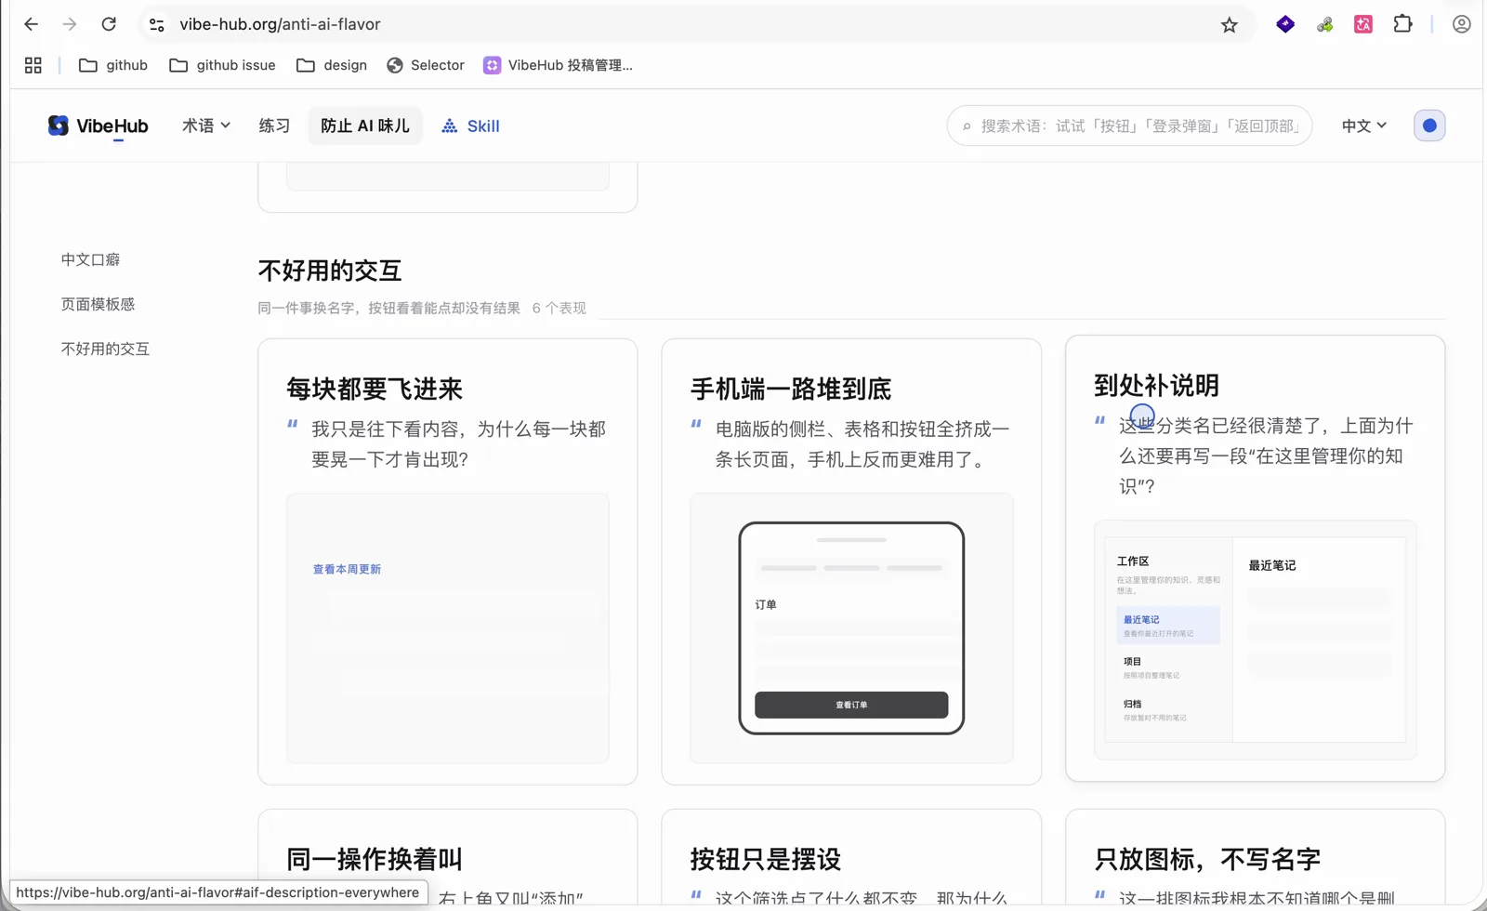This screenshot has width=1487, height=911.
Task: Go forward to the next page
Action: coord(70,24)
